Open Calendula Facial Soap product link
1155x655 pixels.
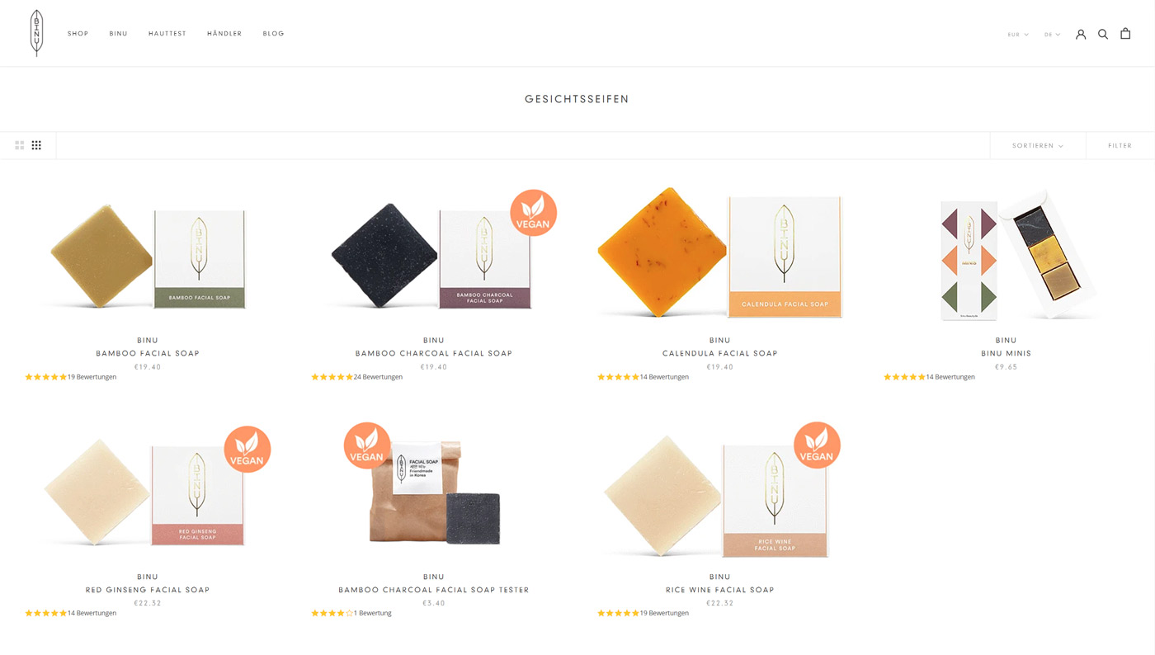720,353
